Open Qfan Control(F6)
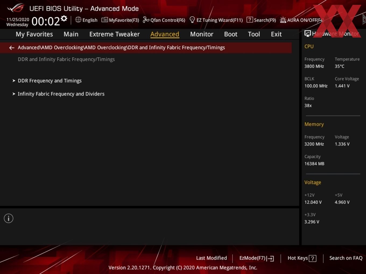 click(x=164, y=20)
